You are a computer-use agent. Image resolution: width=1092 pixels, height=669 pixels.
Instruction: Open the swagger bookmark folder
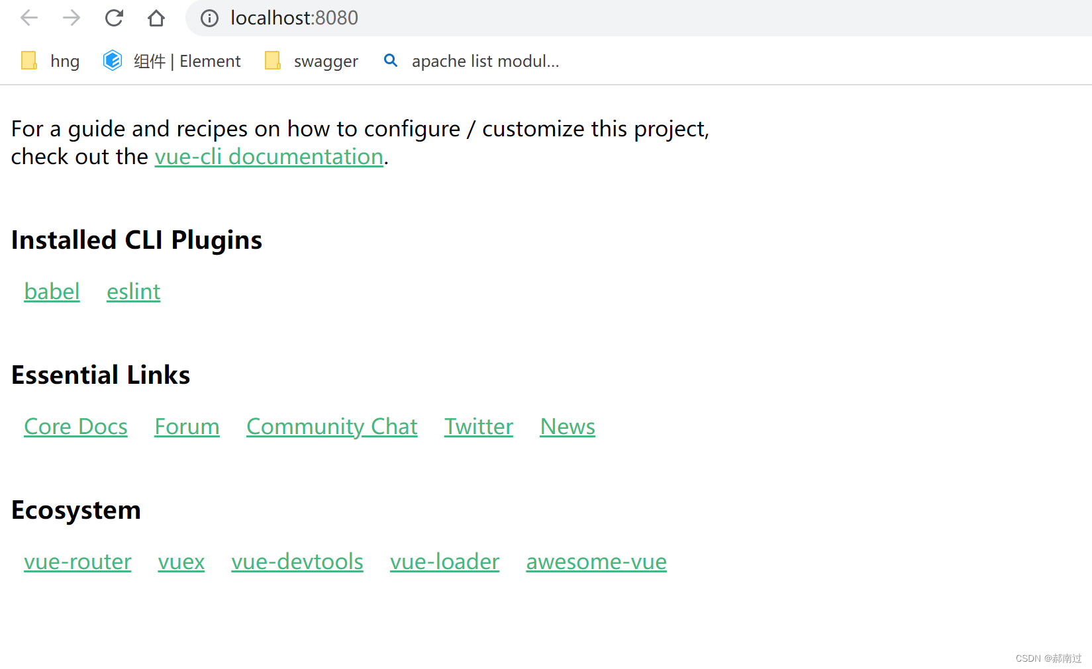[311, 61]
